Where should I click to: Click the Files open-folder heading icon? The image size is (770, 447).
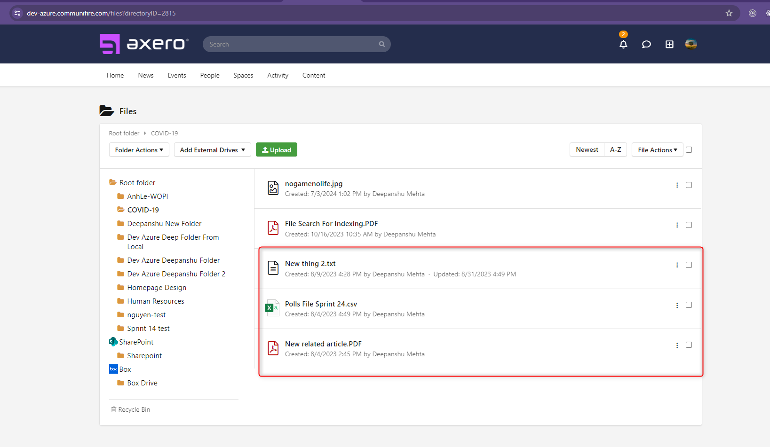click(107, 111)
